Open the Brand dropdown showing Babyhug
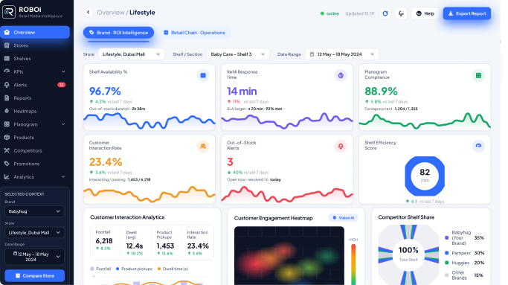The image size is (508, 285). pyautogui.click(x=34, y=211)
